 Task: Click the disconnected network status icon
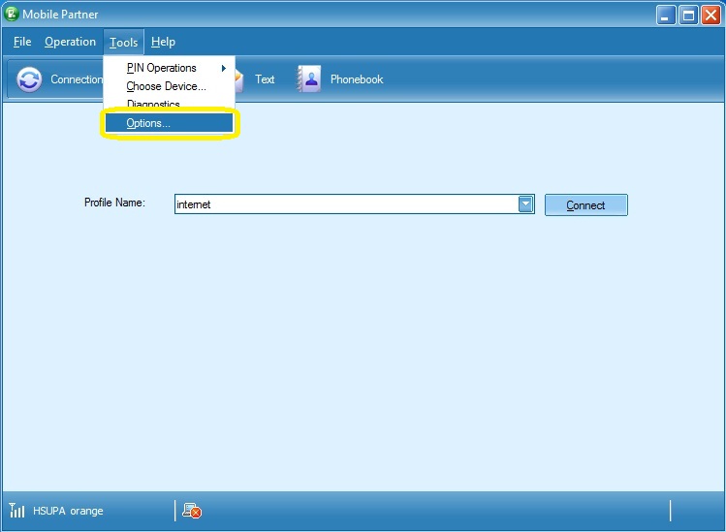(x=192, y=511)
